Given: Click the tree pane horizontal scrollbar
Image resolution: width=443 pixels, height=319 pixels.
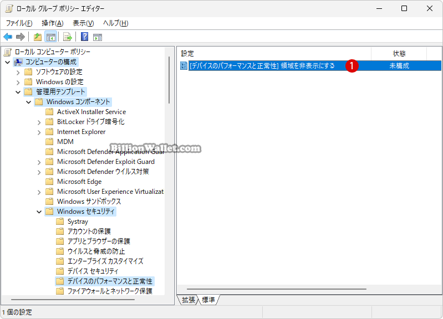Looking at the screenshot, I should tap(73, 300).
